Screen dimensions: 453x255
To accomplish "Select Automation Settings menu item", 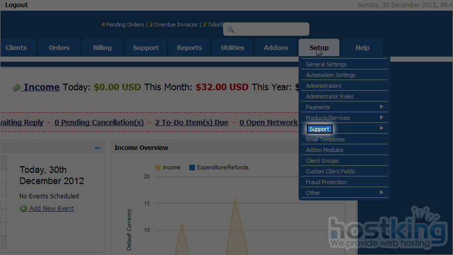I will point(330,75).
